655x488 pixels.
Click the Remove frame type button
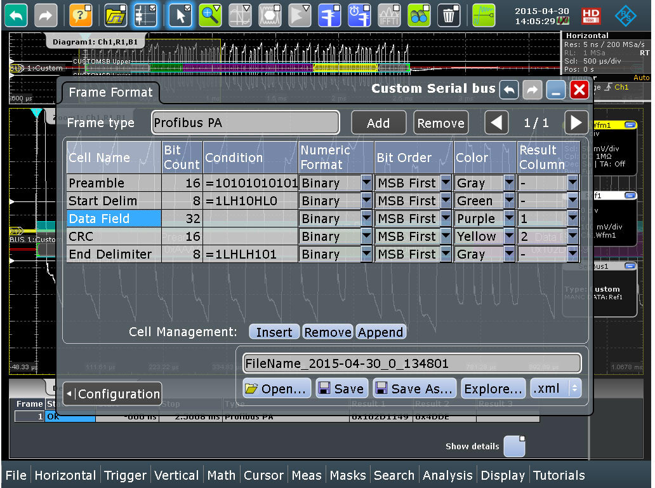[x=440, y=123]
